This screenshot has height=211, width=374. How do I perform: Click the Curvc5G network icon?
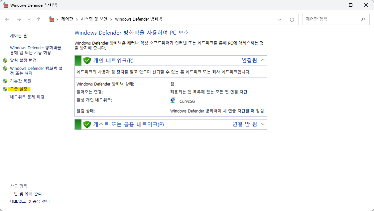click(173, 101)
